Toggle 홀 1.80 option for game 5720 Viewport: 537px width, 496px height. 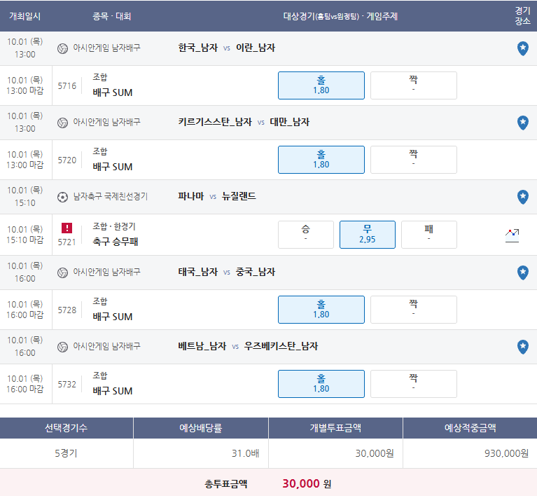point(321,160)
